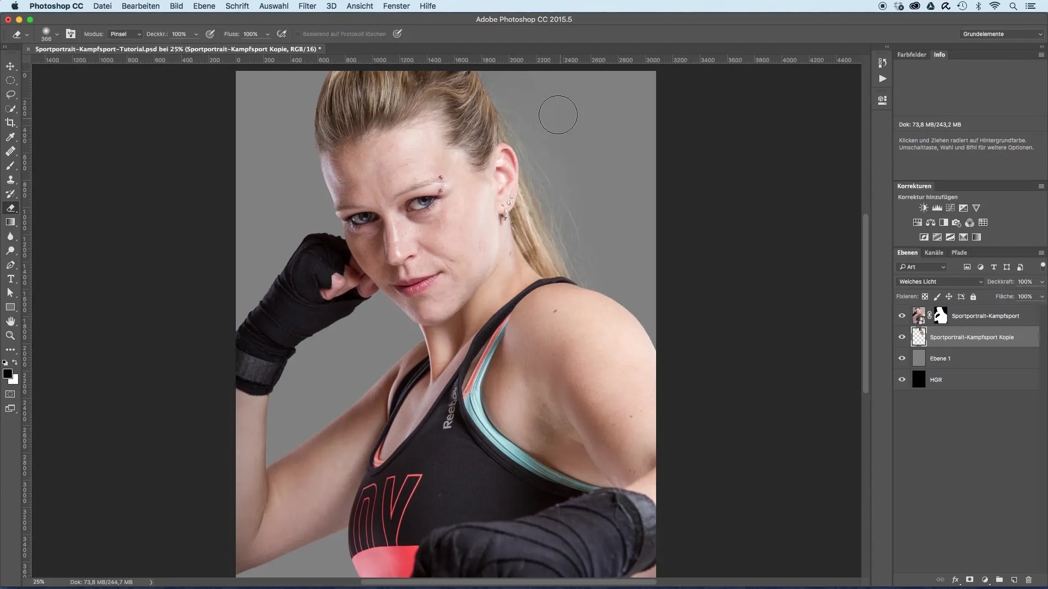Toggle 'Basierend auf Protokoll löschen' checkbox
Screen dimensions: 1048x589
coord(297,34)
